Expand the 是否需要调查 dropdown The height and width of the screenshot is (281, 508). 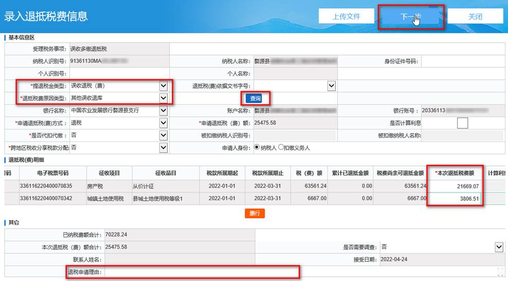[499, 247]
